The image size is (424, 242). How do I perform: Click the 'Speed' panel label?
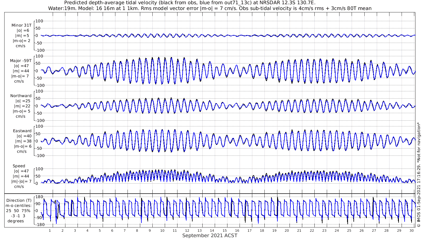pos(19,166)
